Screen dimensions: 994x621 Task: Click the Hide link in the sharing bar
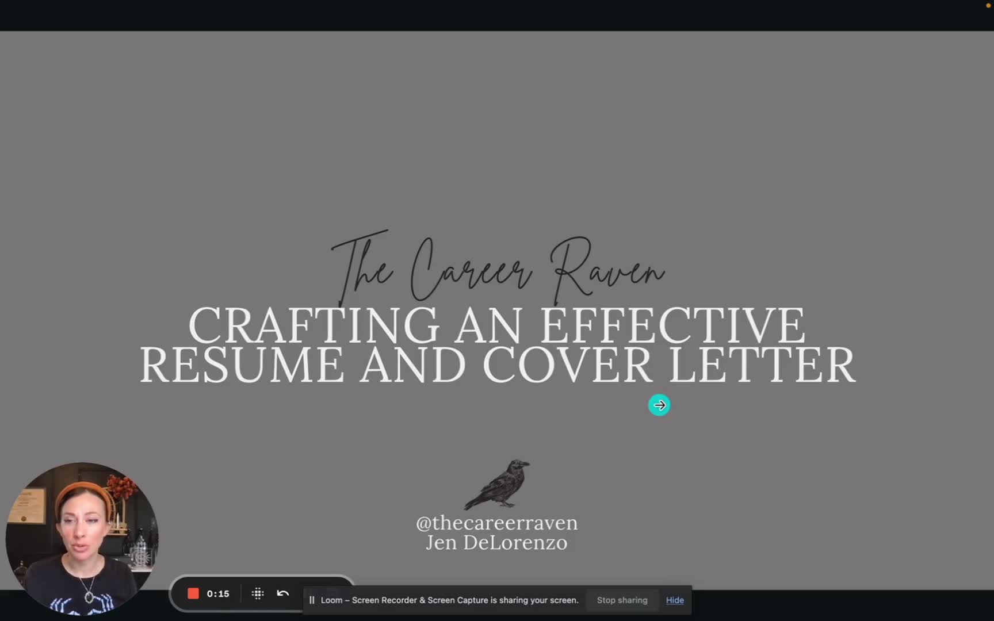pos(675,600)
